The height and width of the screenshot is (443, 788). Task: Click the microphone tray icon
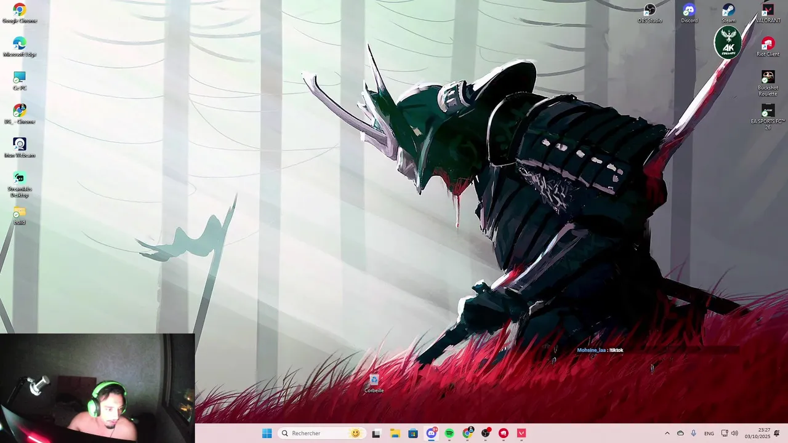tap(694, 433)
